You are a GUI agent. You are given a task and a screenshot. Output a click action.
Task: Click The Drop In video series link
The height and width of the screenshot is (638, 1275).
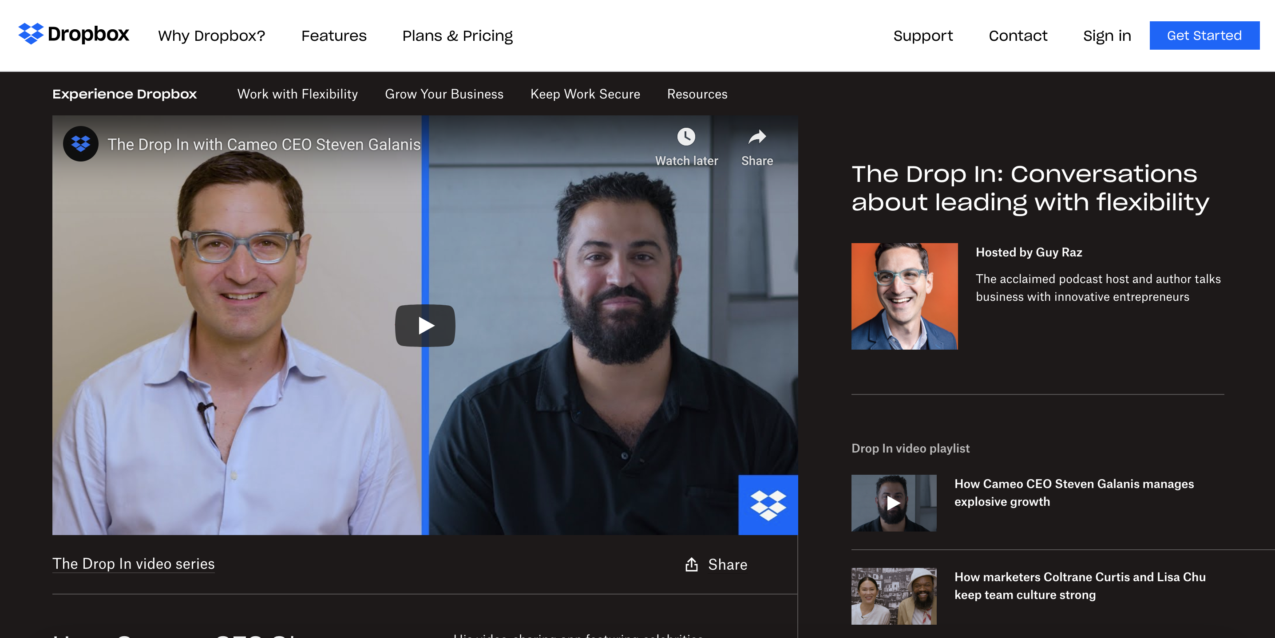pos(133,564)
